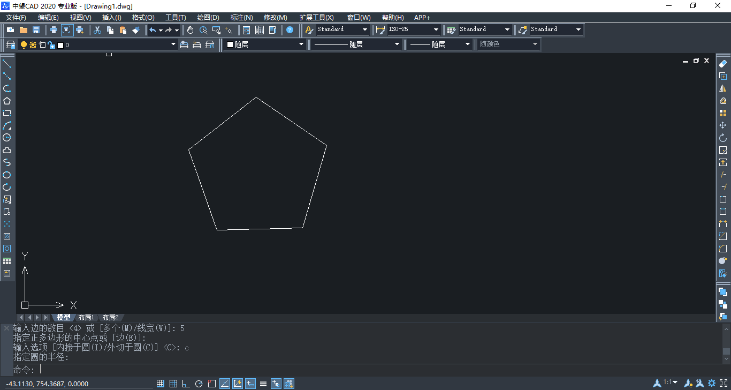The image size is (731, 390).
Task: Pick the Revision Cloud tool
Action: coord(7,149)
